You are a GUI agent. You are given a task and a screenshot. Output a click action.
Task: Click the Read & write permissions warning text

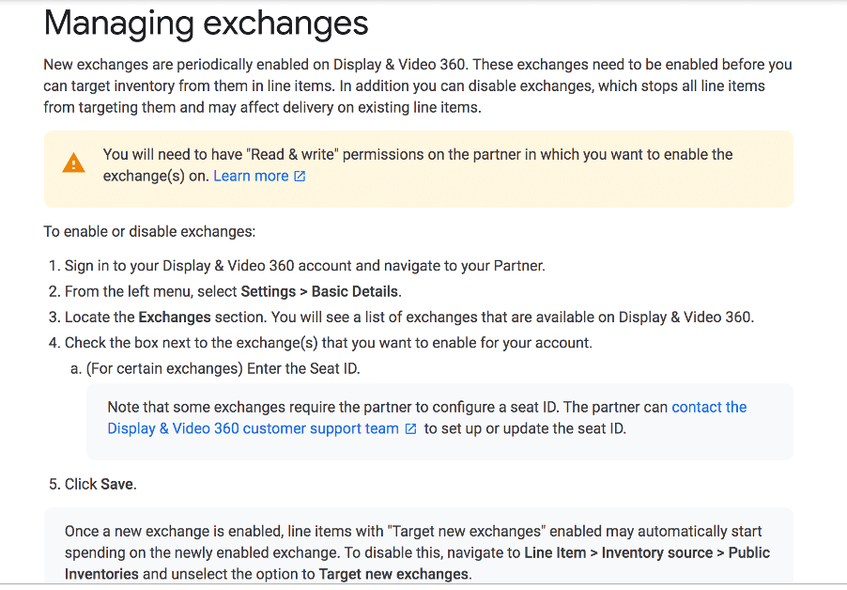click(418, 165)
